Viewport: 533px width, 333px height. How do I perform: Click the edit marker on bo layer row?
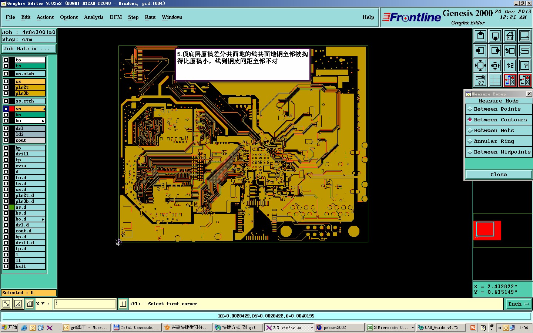[43, 121]
